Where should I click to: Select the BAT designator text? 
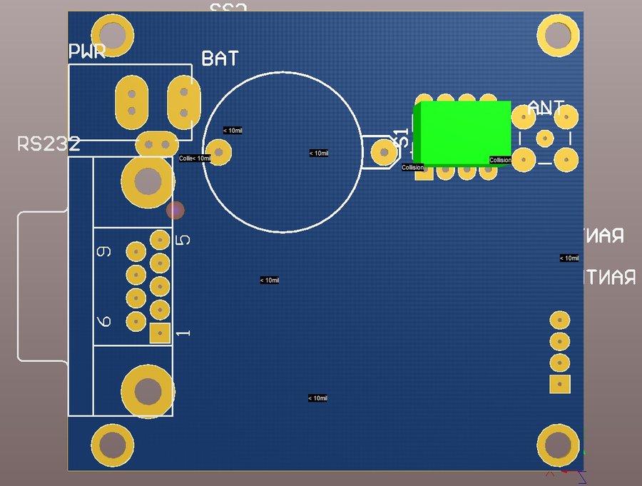[x=220, y=59]
